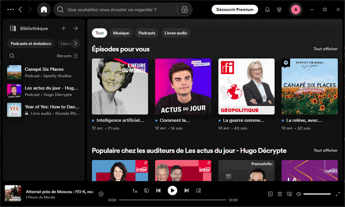Screen dimensions: 345x207
Task: Open the Home page icon
Action: point(44,10)
